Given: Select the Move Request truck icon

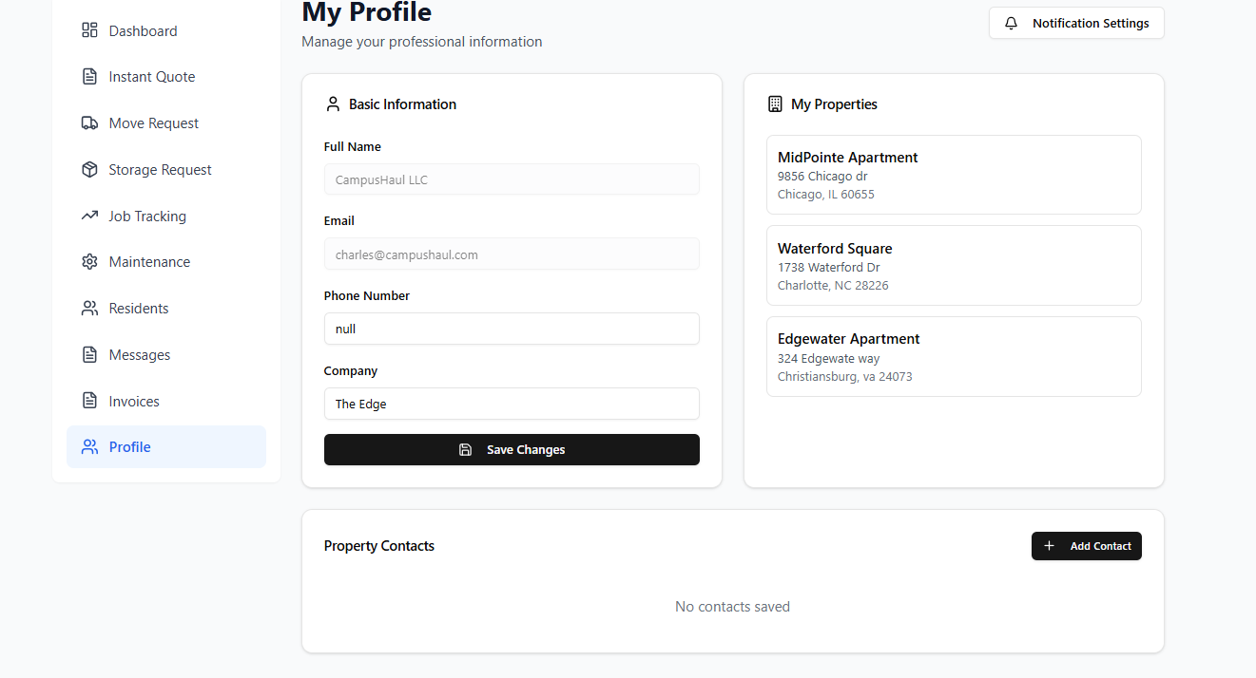Looking at the screenshot, I should tap(89, 122).
